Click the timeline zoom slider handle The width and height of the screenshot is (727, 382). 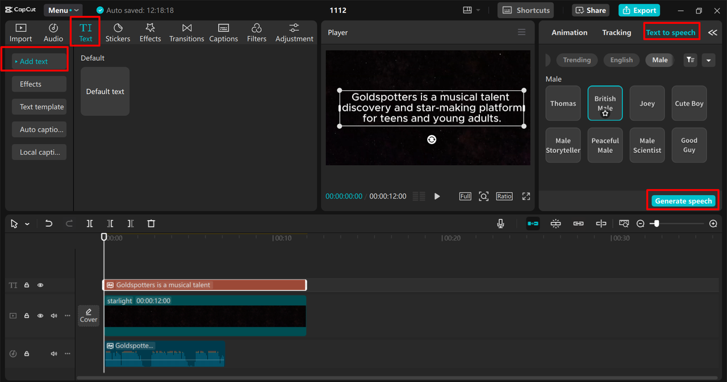(657, 224)
